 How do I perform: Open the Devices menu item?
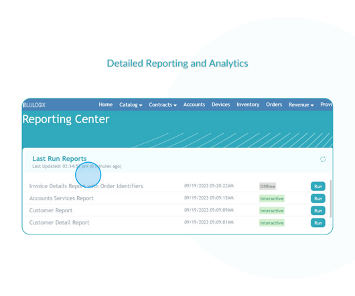pos(220,104)
